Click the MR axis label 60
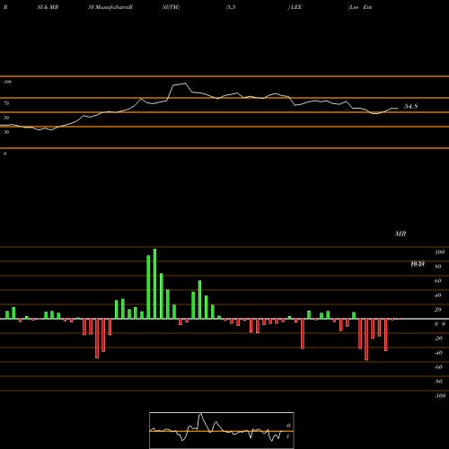 (x=438, y=281)
